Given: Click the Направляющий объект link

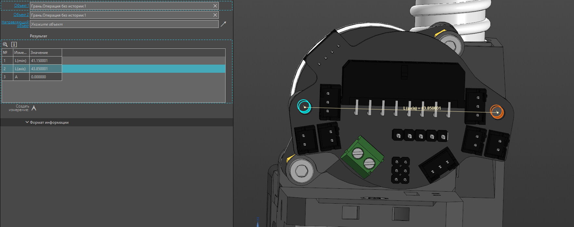Looking at the screenshot, I should (16, 24).
